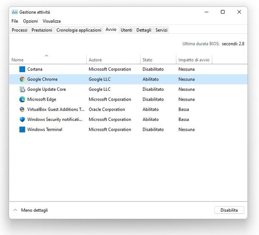Viewport: 259px width, 235px height.
Task: Select the Microsoft Edge entry
Action: tap(42, 99)
